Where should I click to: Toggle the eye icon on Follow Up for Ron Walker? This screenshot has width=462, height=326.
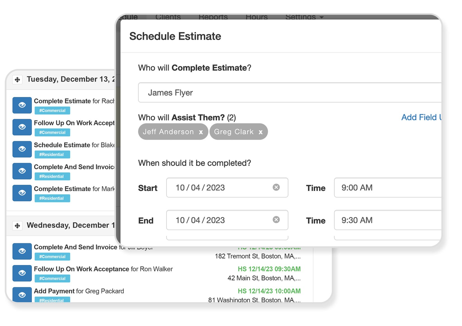[22, 273]
